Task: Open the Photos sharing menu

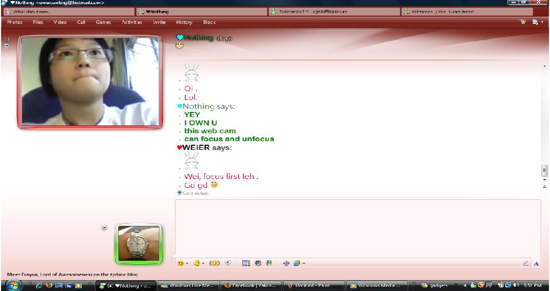Action: point(15,22)
